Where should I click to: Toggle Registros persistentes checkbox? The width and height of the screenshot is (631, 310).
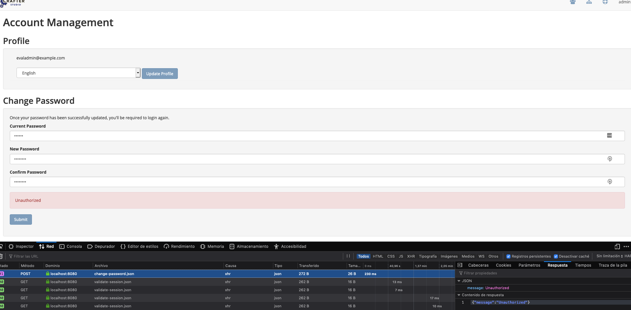(508, 256)
